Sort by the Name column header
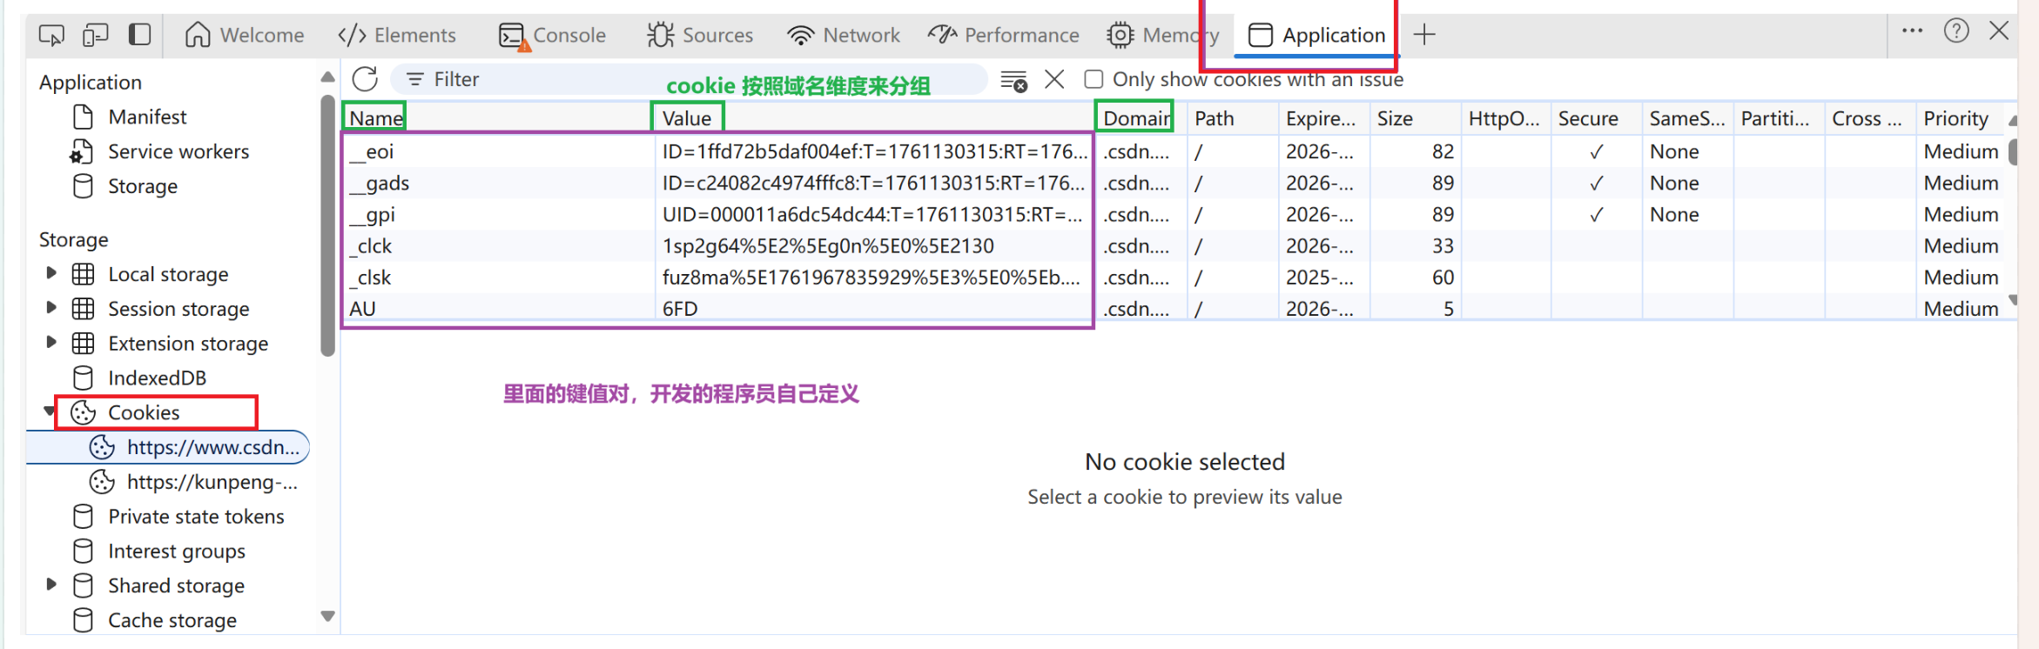 click(x=498, y=118)
